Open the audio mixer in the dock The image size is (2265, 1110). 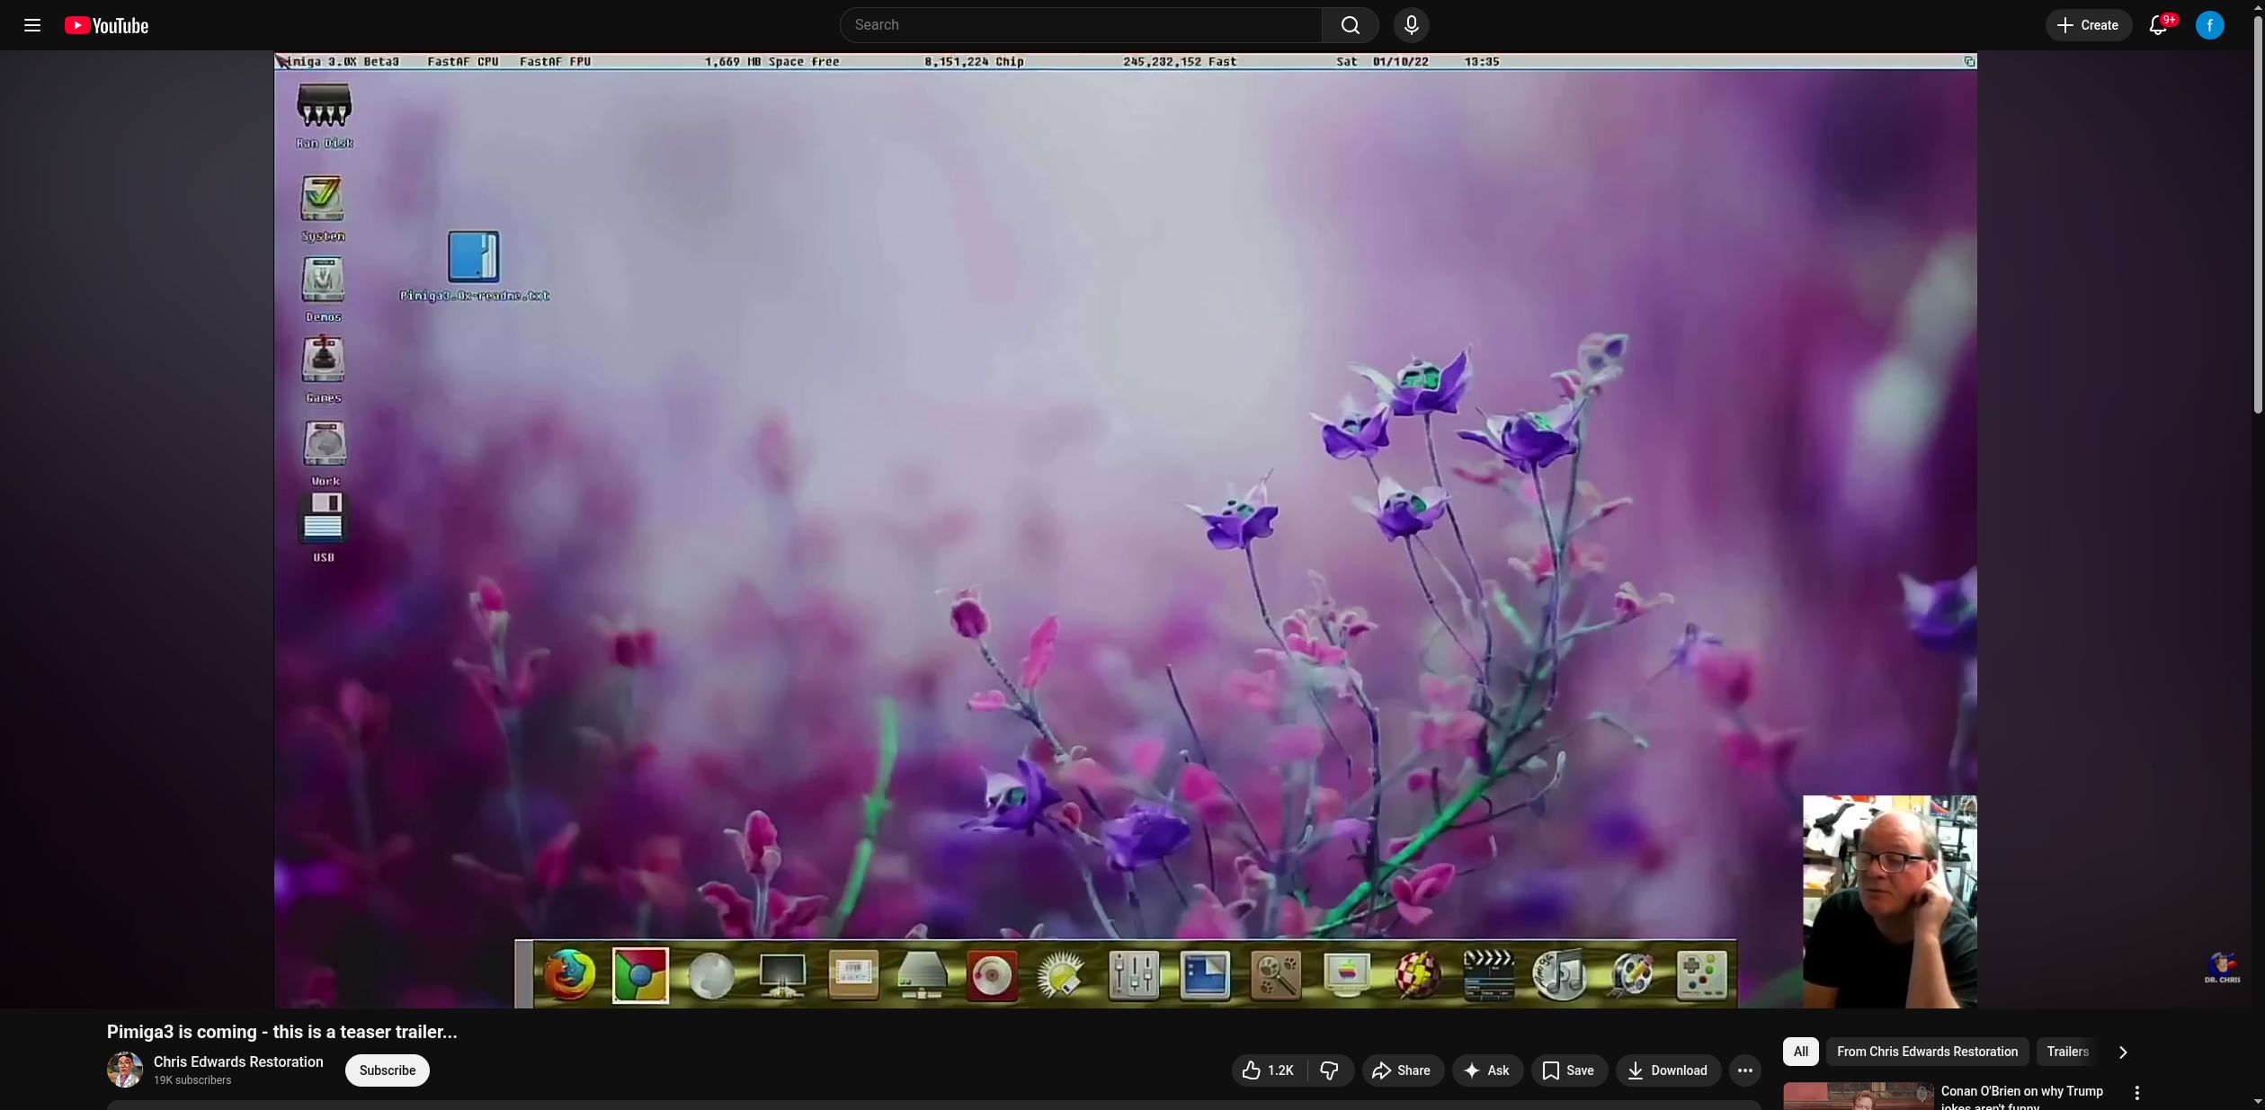tap(1134, 975)
